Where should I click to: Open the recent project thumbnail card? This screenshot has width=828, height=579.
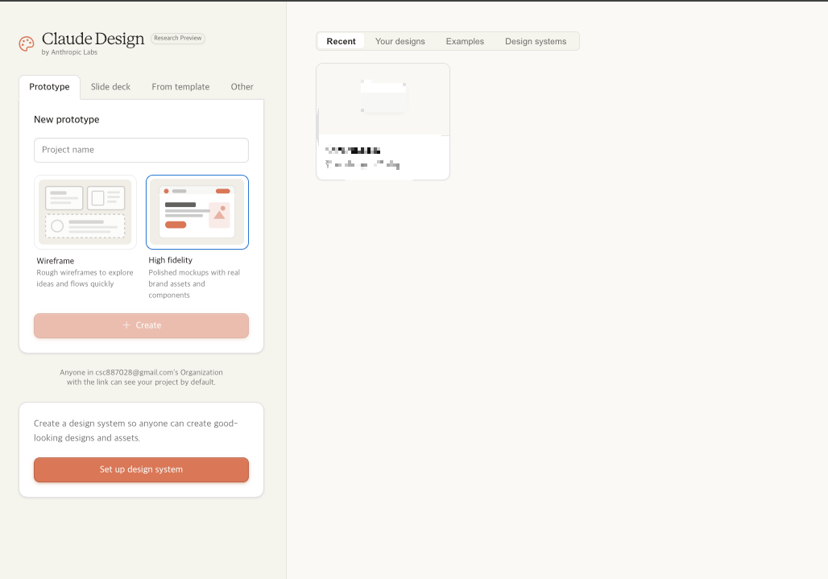pos(383,122)
